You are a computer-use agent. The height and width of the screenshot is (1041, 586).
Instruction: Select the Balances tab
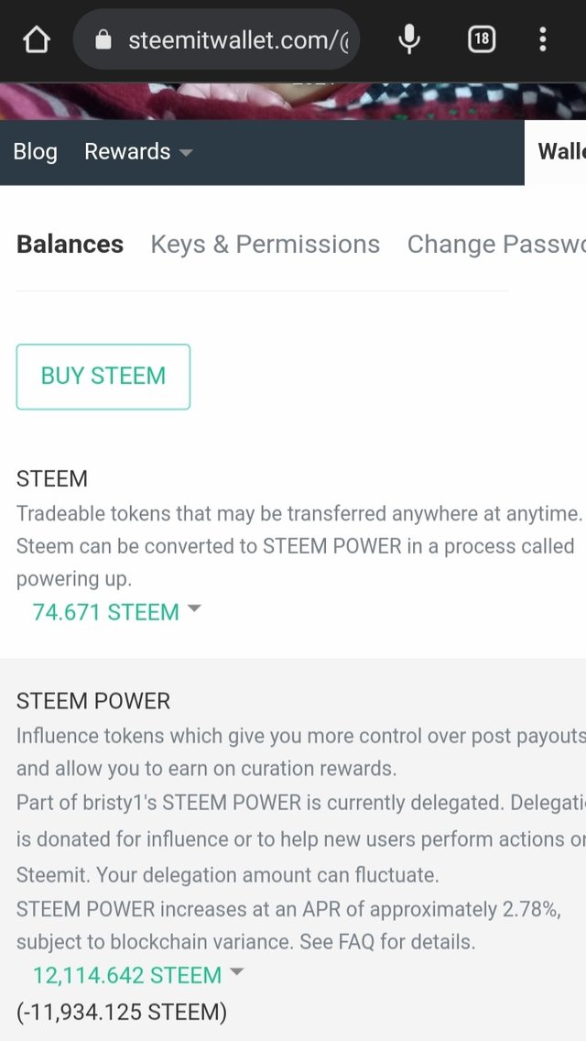pos(70,245)
